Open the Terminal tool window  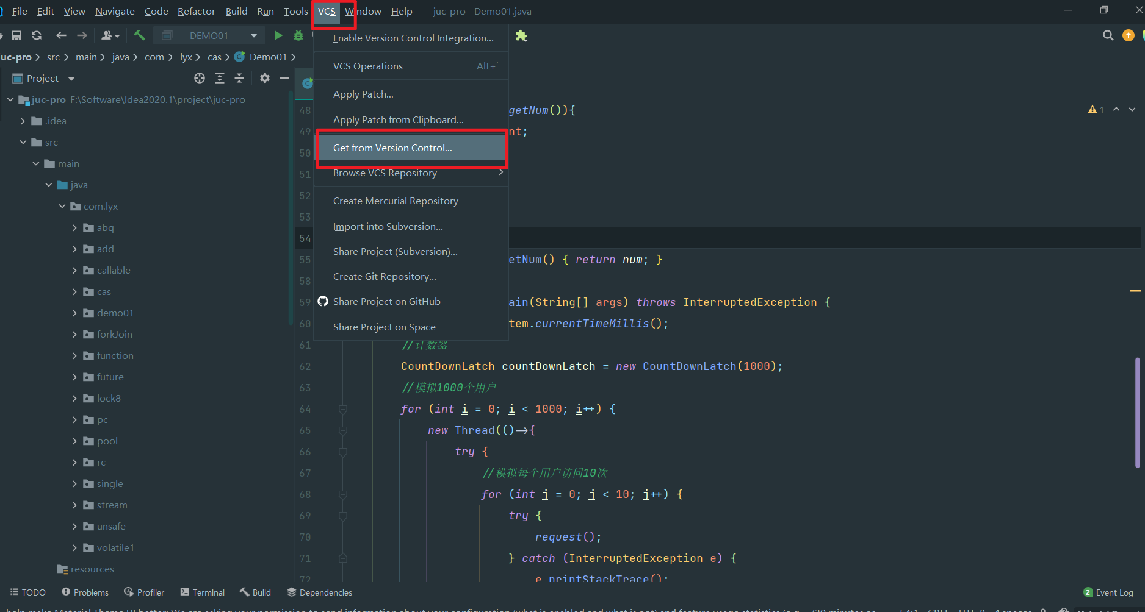203,592
